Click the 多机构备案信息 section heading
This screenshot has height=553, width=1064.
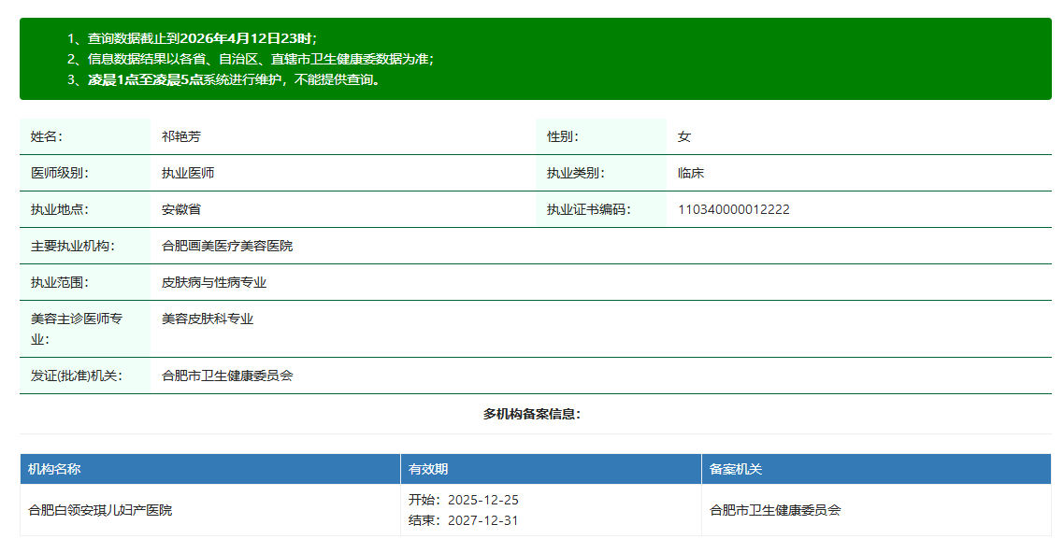(531, 414)
